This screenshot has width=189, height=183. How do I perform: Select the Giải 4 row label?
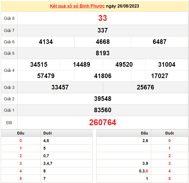9,70
